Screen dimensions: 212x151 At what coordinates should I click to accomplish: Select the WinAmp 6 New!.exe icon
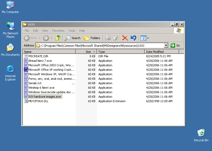click(x=26, y=88)
